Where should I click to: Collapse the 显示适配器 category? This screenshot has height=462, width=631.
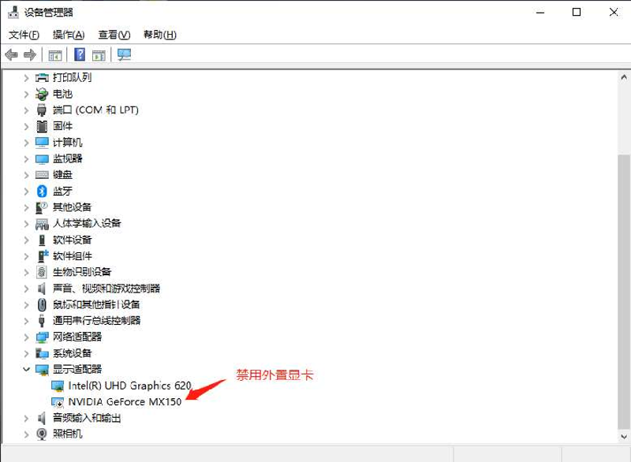[x=26, y=369]
